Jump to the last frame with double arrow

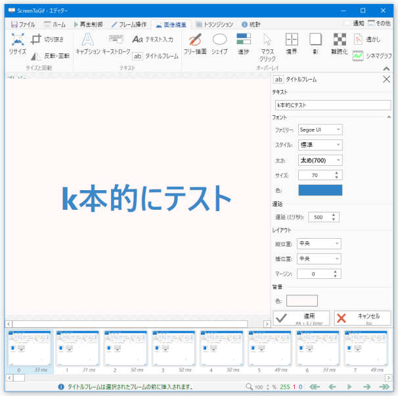(384, 387)
